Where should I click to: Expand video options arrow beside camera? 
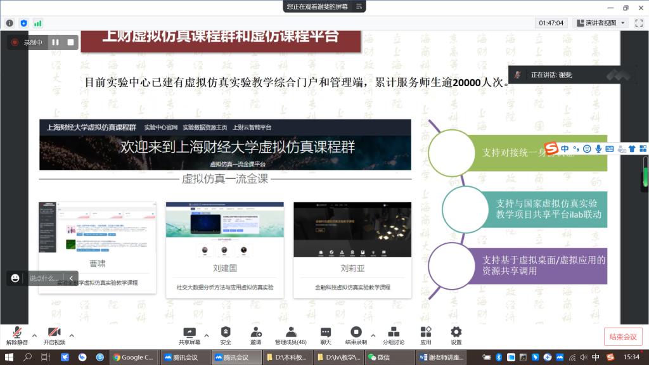72,335
